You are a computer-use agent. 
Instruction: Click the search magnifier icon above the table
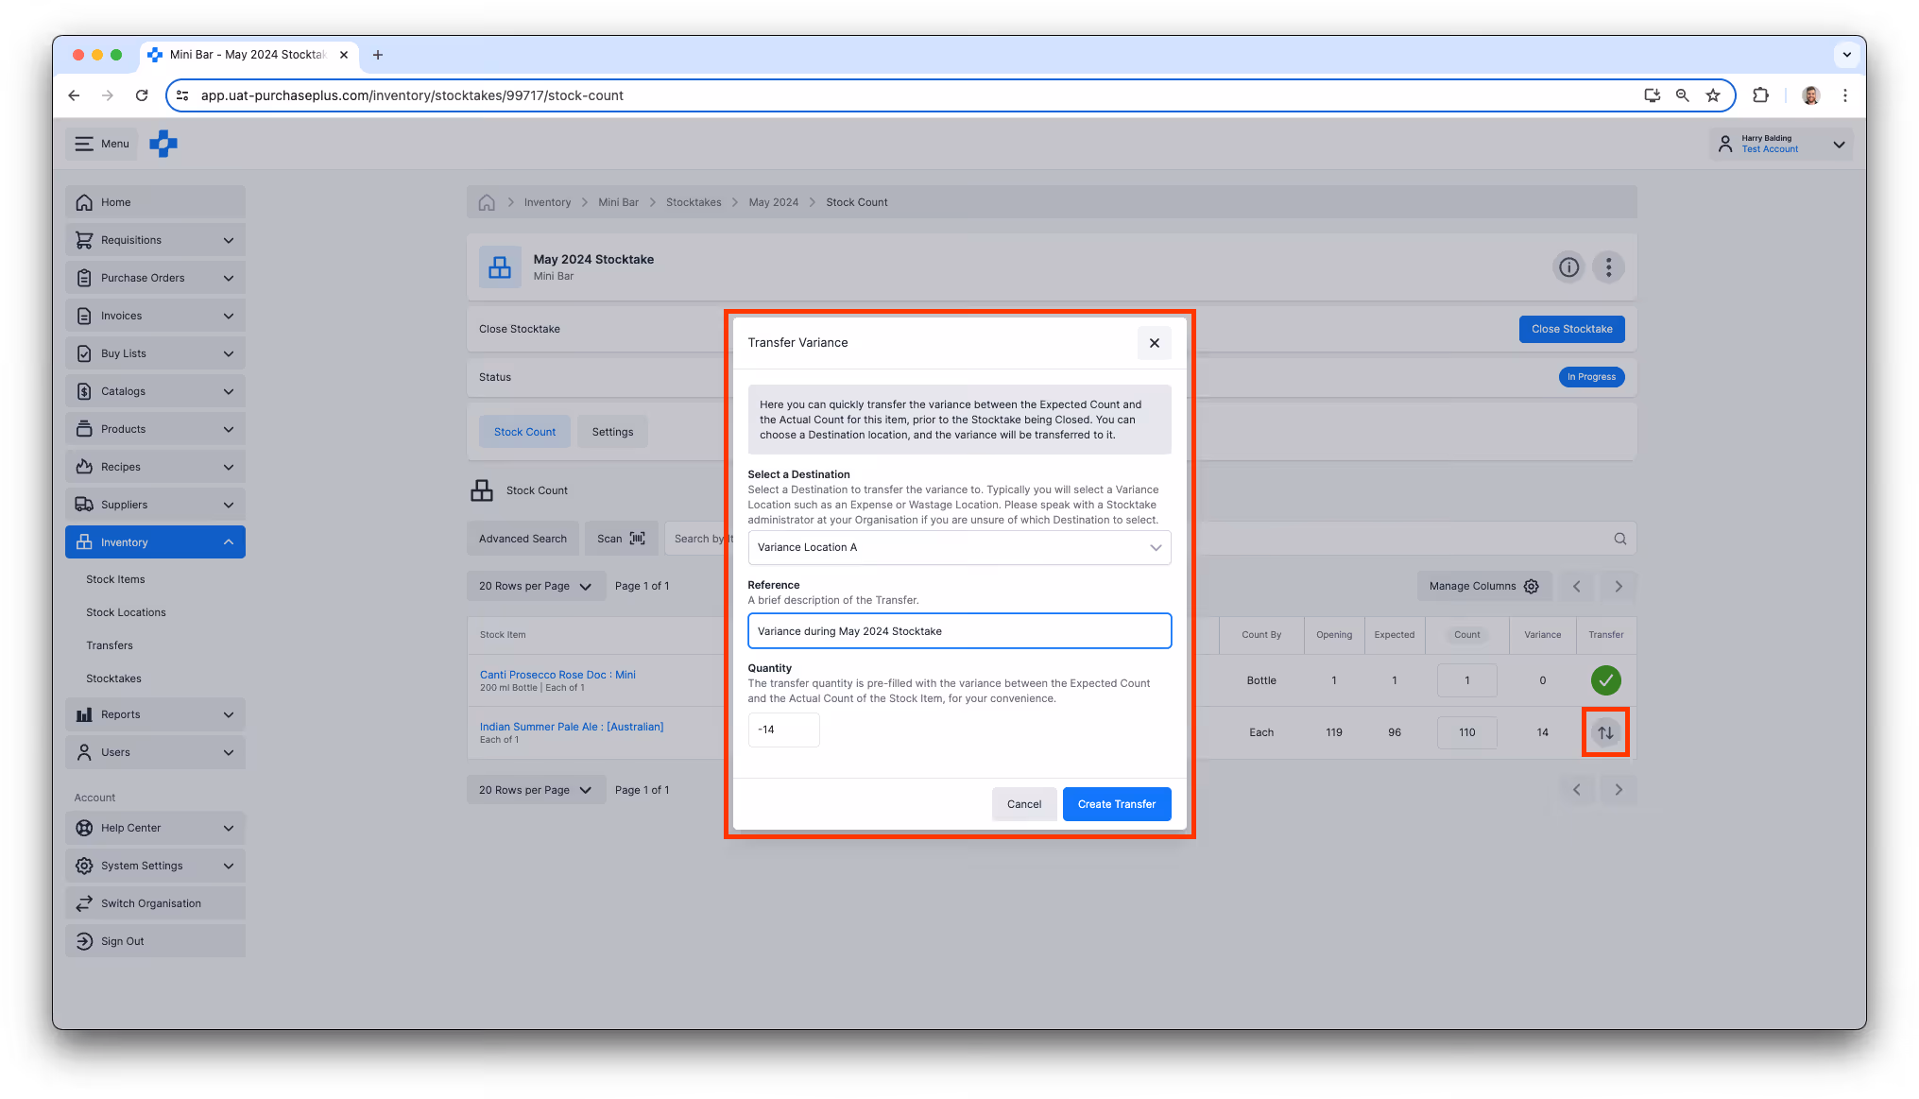click(1620, 538)
